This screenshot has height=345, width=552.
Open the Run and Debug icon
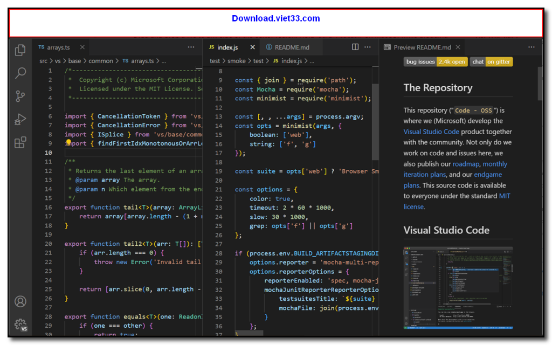[20, 119]
